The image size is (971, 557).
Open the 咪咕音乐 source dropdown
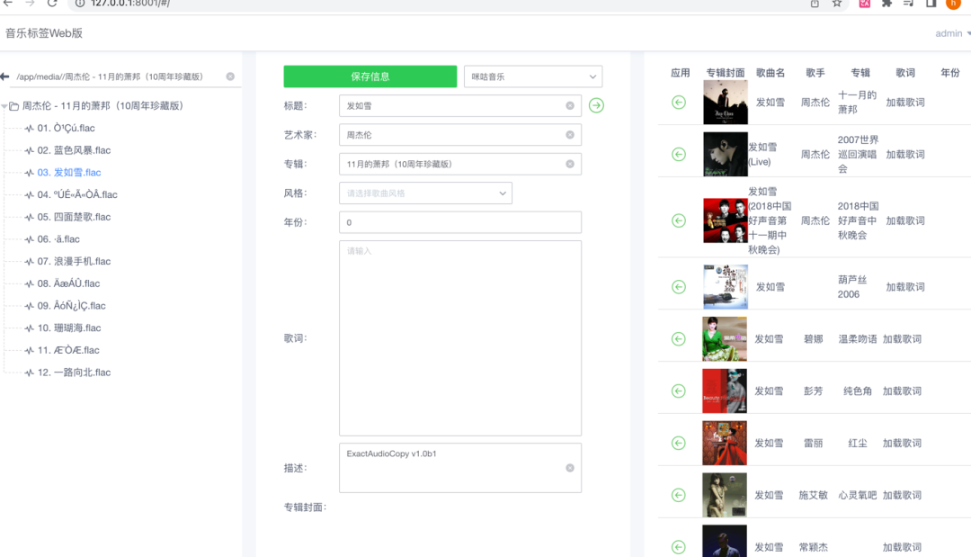coord(533,76)
